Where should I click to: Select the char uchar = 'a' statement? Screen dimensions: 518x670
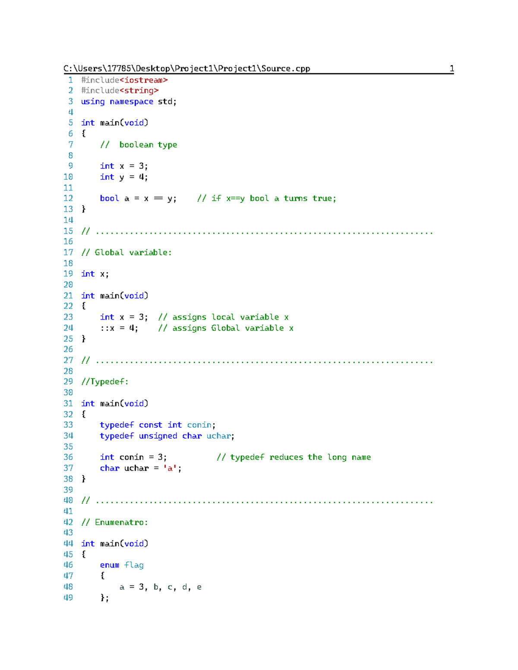(140, 468)
